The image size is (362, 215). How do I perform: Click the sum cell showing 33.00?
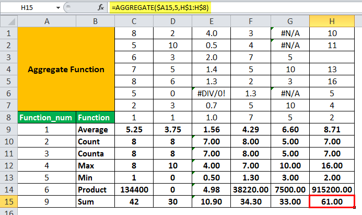pyautogui.click(x=290, y=201)
